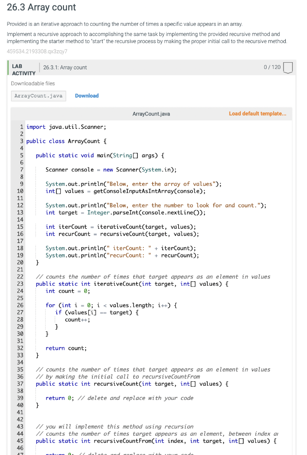Click the recursiveCount method declaration on line 37
The image size is (307, 455).
(132, 384)
